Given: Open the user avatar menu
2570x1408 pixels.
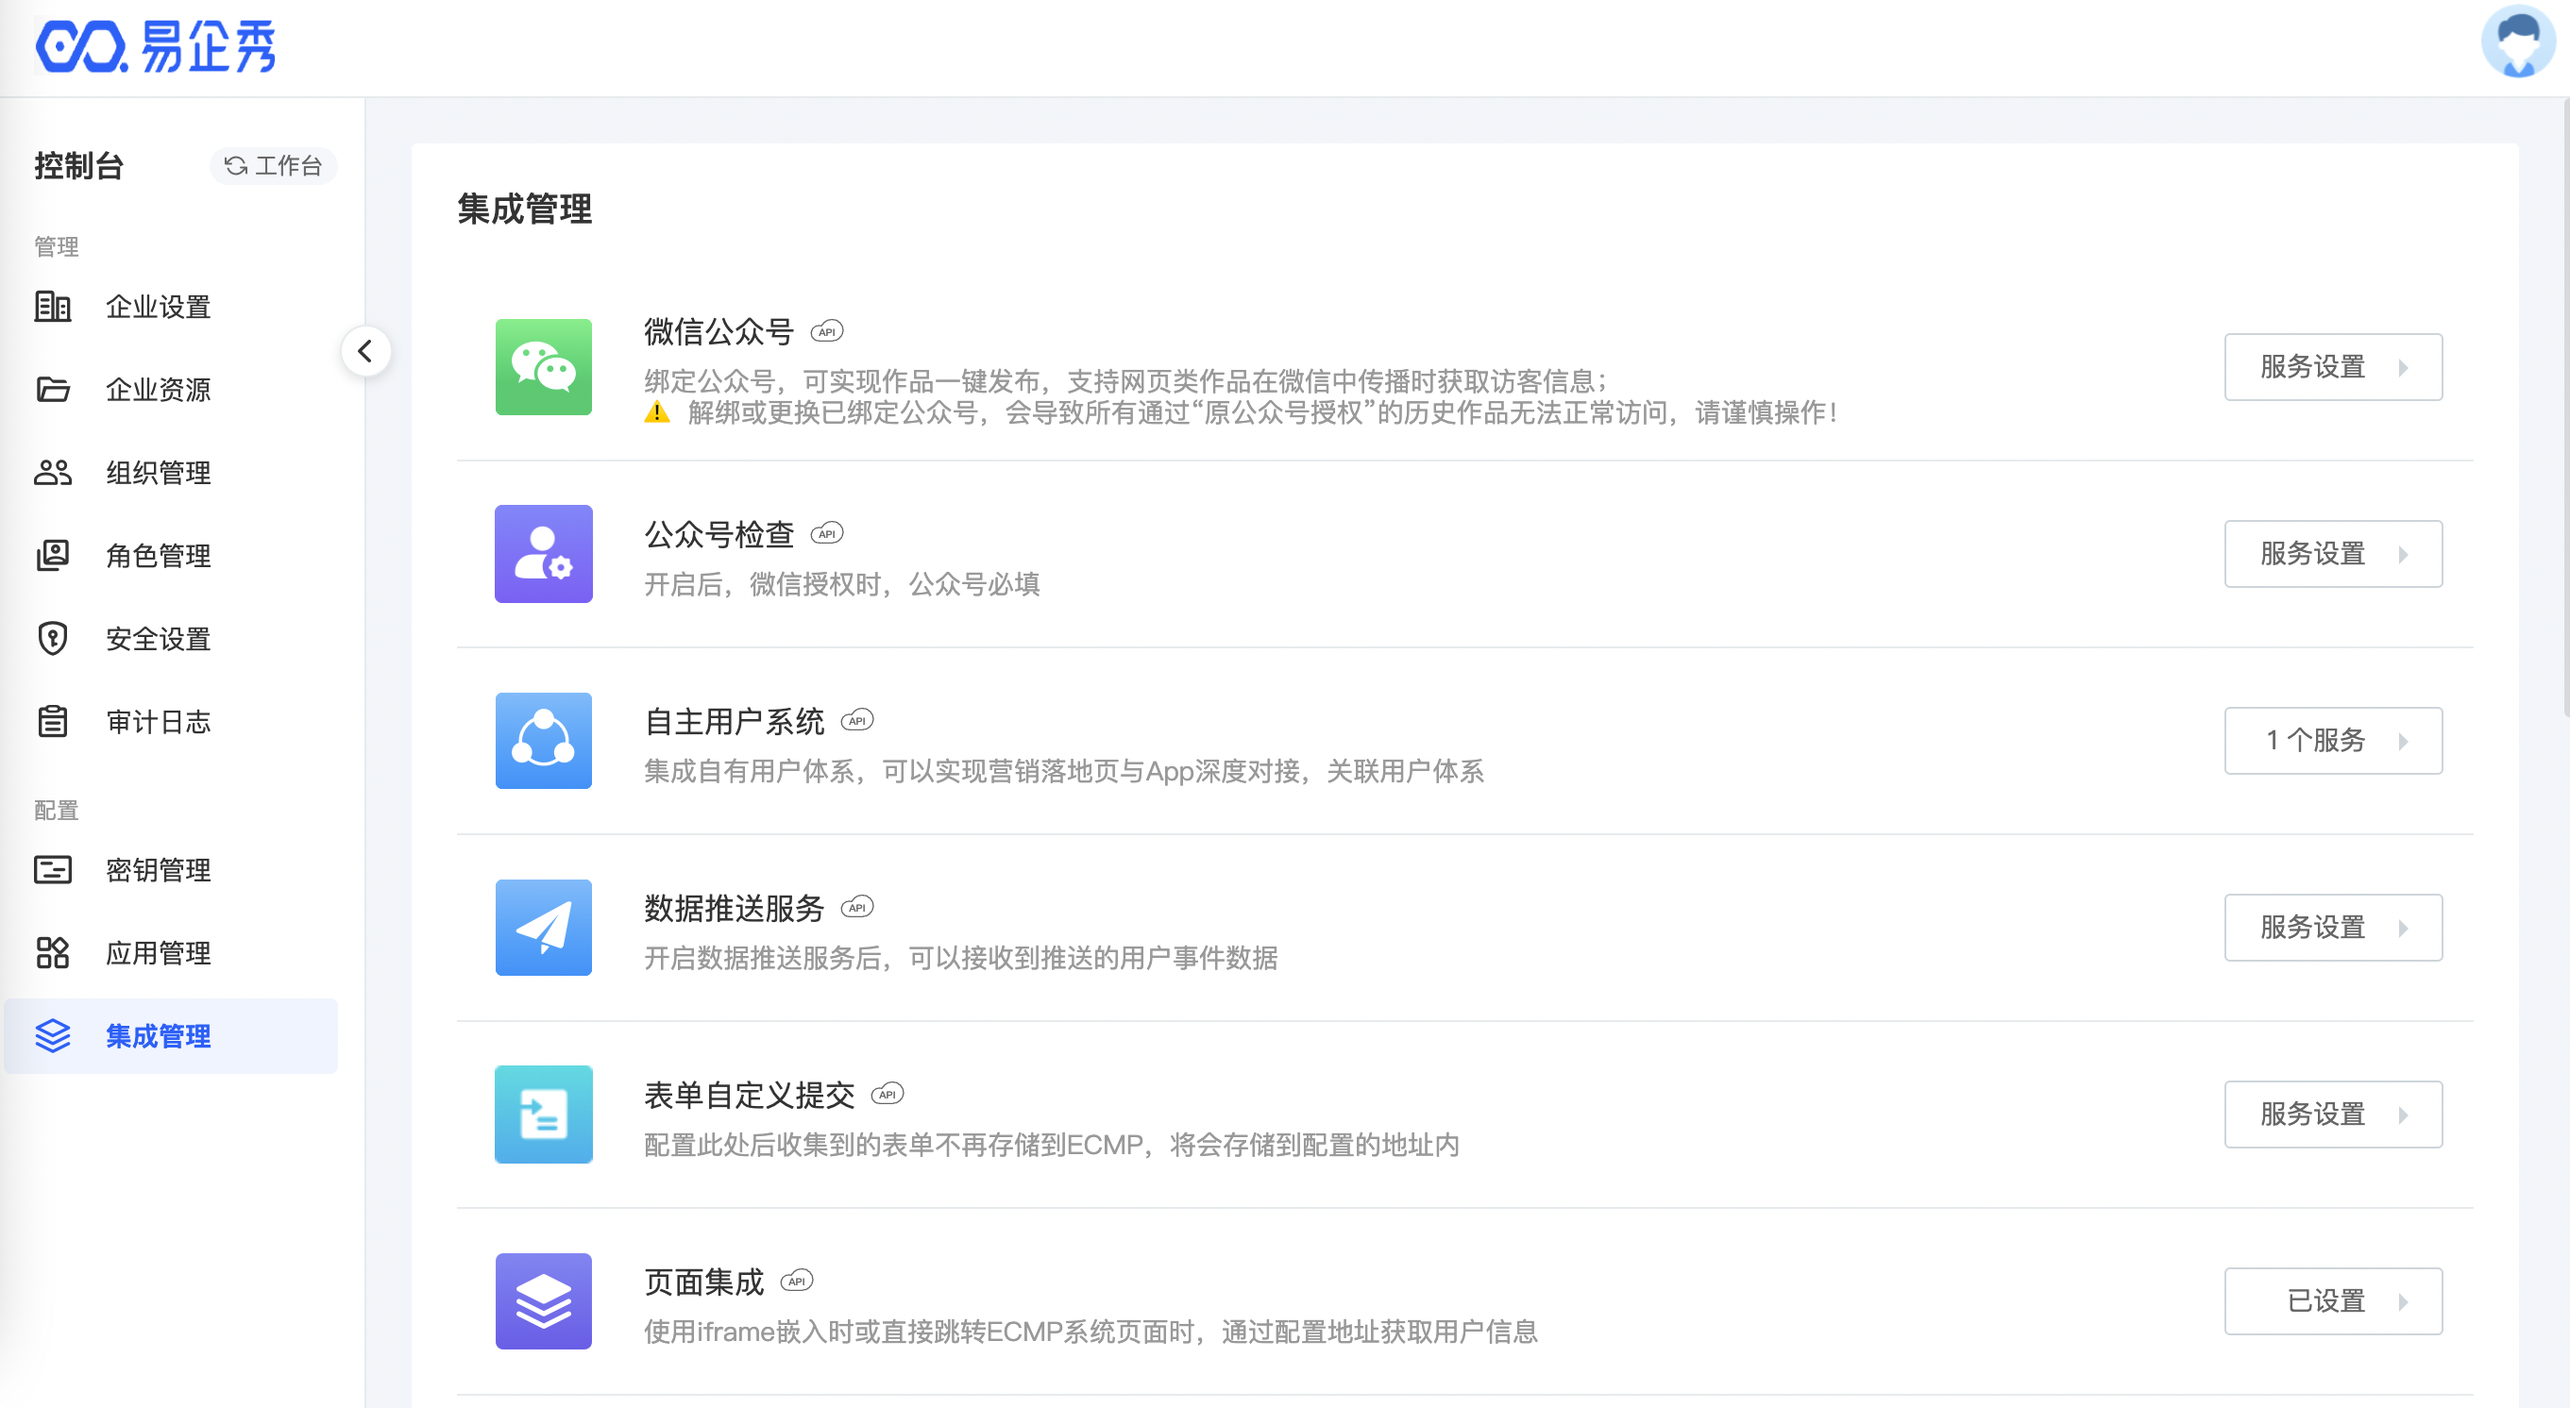Looking at the screenshot, I should coord(2517,42).
